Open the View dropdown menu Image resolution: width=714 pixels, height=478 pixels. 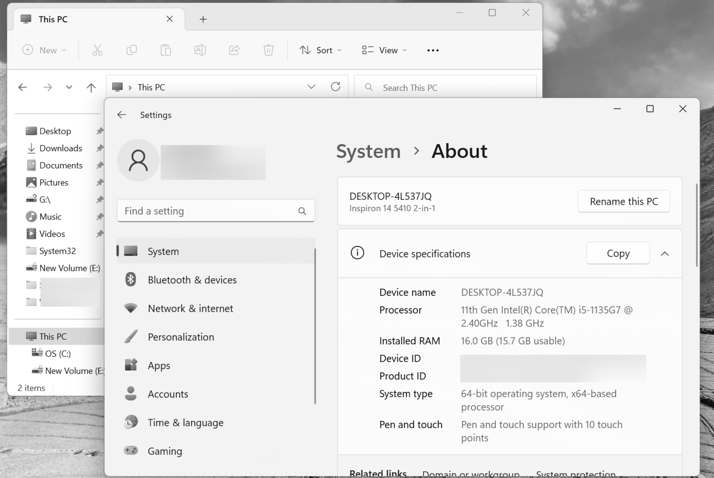point(385,50)
